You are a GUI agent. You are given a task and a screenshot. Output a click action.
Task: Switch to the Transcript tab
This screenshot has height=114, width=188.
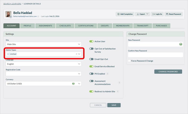click(x=143, y=26)
